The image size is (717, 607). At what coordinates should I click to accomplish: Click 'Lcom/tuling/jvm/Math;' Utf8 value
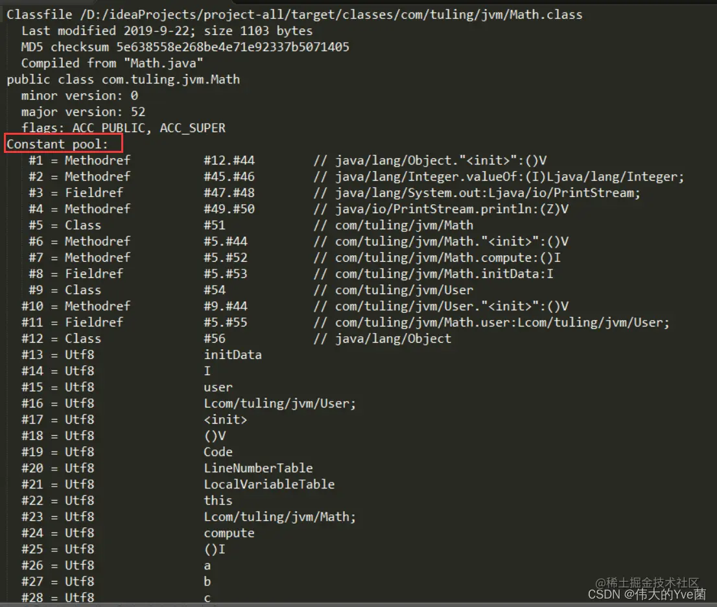coord(280,517)
